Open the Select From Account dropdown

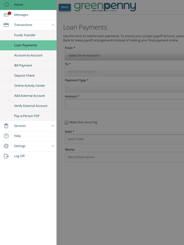point(124,56)
